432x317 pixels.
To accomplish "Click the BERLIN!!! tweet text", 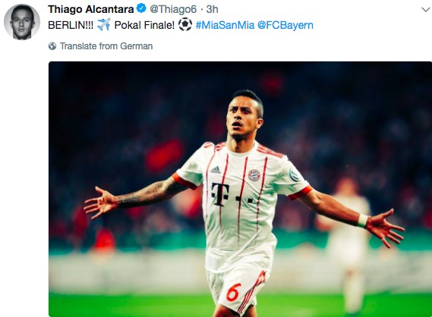I will click(x=71, y=25).
